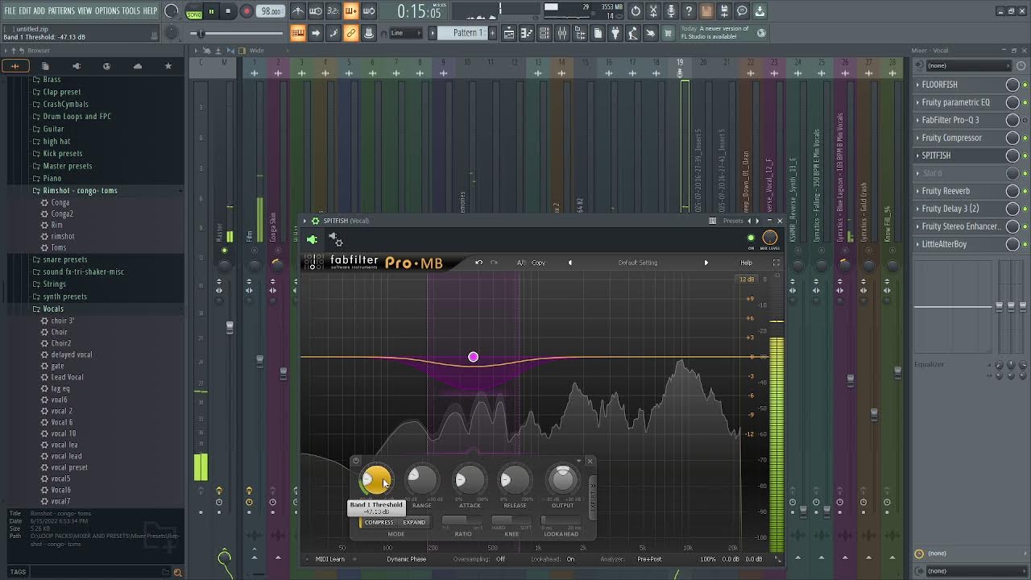Click the favorites star icon in browser
The width and height of the screenshot is (1031, 580).
[x=168, y=66]
